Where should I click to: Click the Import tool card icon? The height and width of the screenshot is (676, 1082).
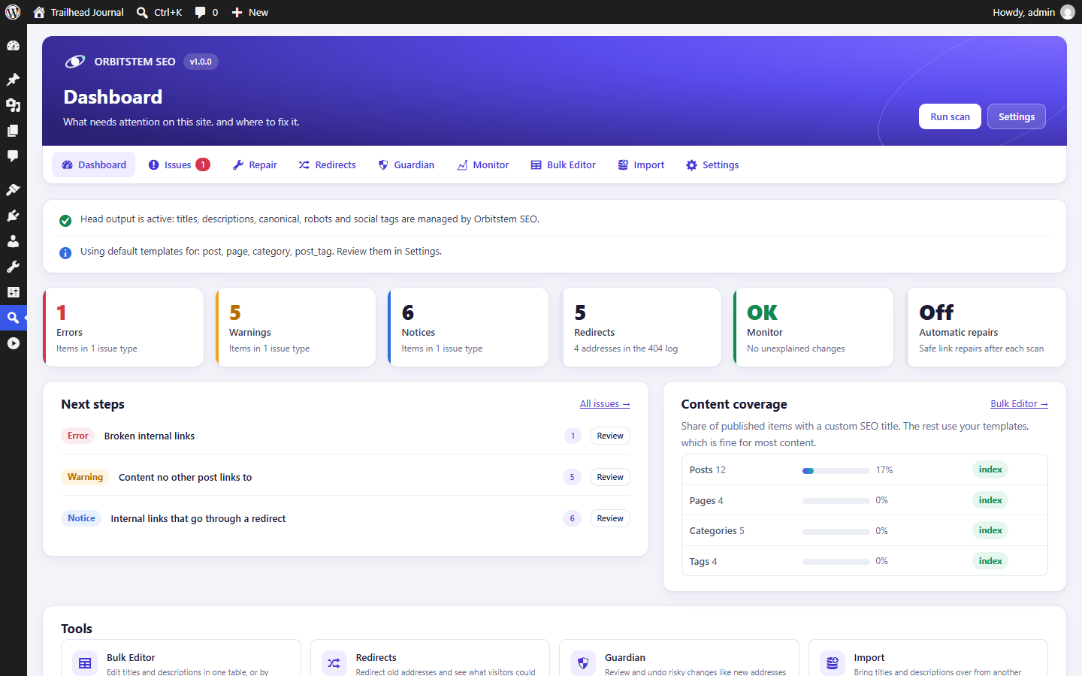tap(833, 663)
